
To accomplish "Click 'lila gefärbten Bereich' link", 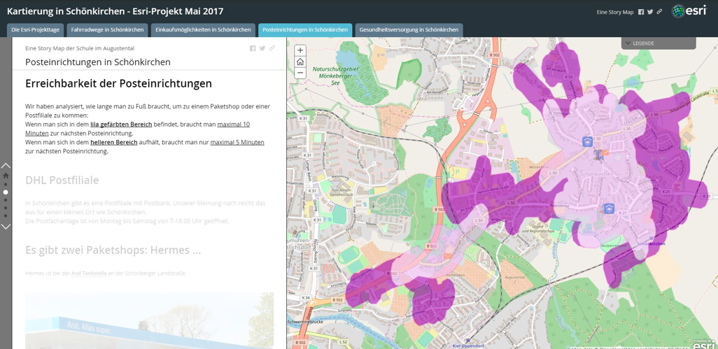I will 121,124.
